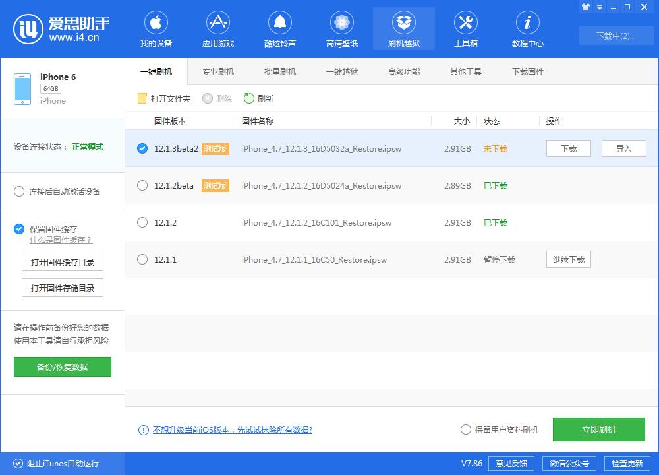Screen dimensions: 659x475
Task: Open the 教程中心 tutorial center
Action: click(527, 28)
